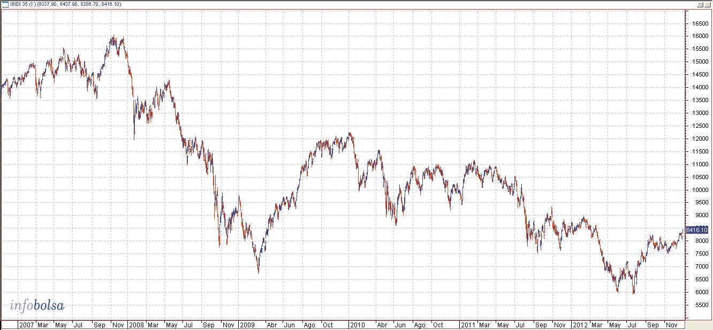This screenshot has width=713, height=330.
Task: Click the 10000 price axis label
Action: point(700,190)
